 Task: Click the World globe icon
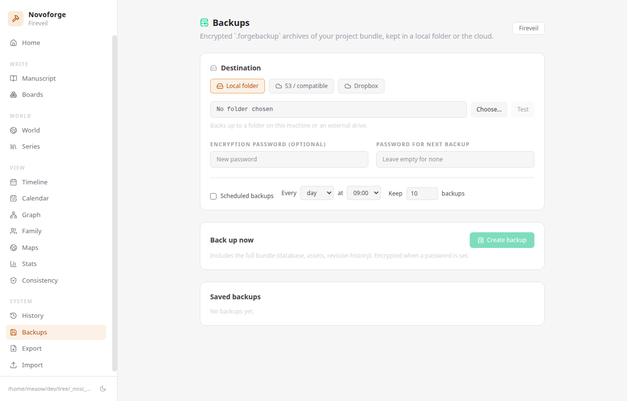coord(14,131)
